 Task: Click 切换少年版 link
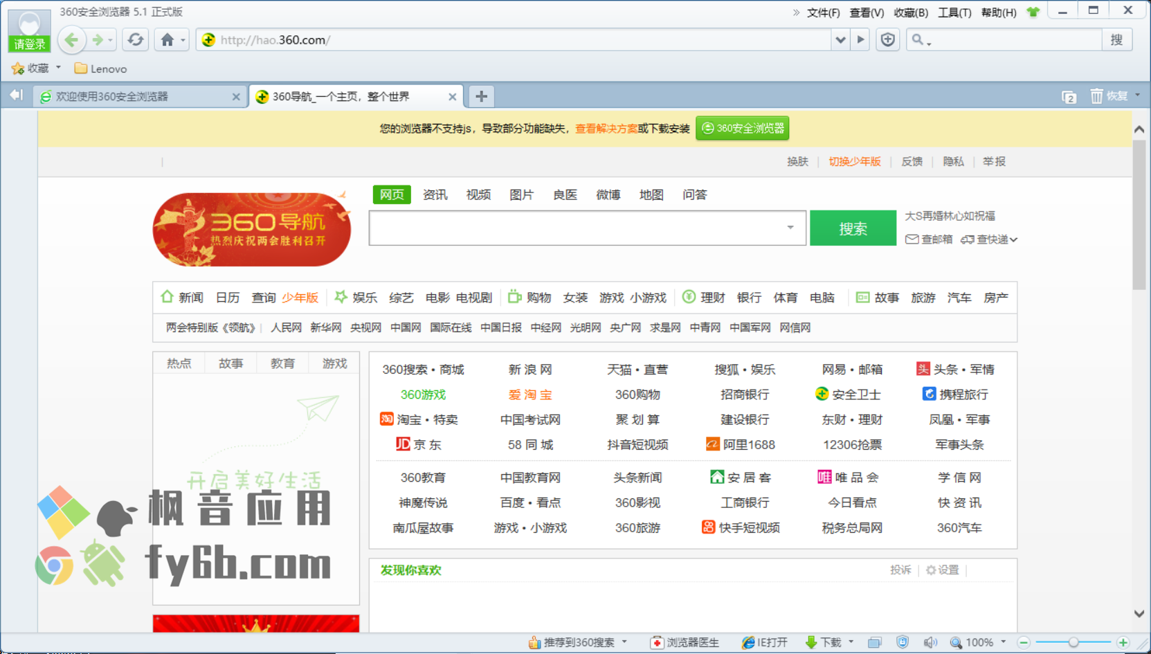coord(855,161)
